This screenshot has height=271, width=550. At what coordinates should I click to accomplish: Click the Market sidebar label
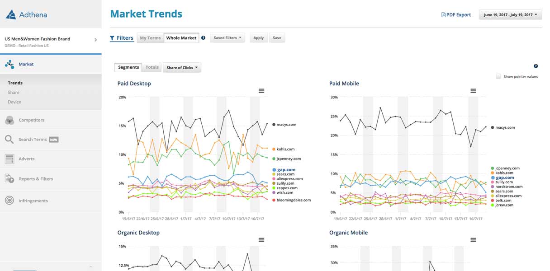26,64
